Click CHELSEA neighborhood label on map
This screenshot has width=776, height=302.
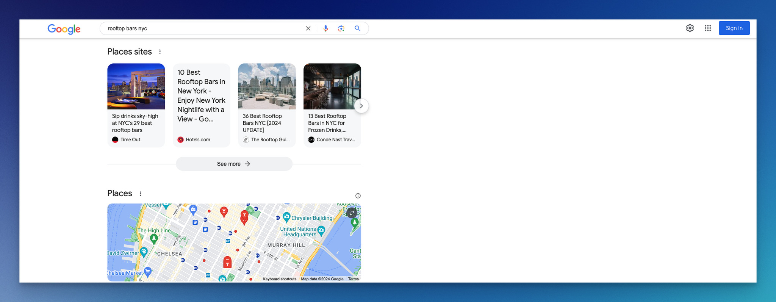click(x=170, y=254)
